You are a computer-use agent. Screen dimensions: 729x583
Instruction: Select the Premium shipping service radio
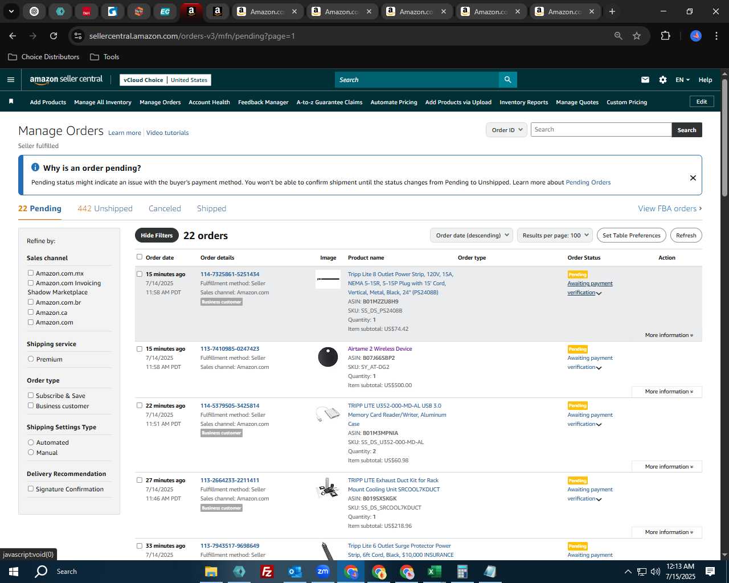point(31,359)
